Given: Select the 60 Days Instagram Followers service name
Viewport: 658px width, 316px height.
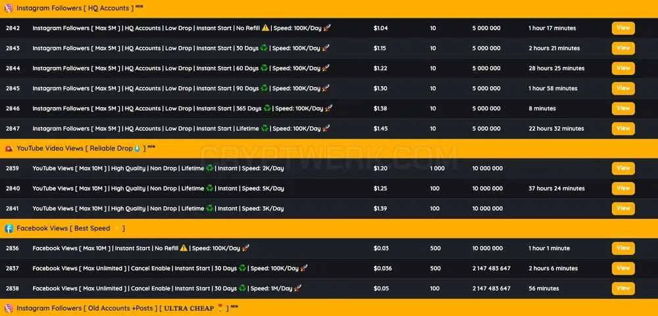Looking at the screenshot, I should pos(181,68).
